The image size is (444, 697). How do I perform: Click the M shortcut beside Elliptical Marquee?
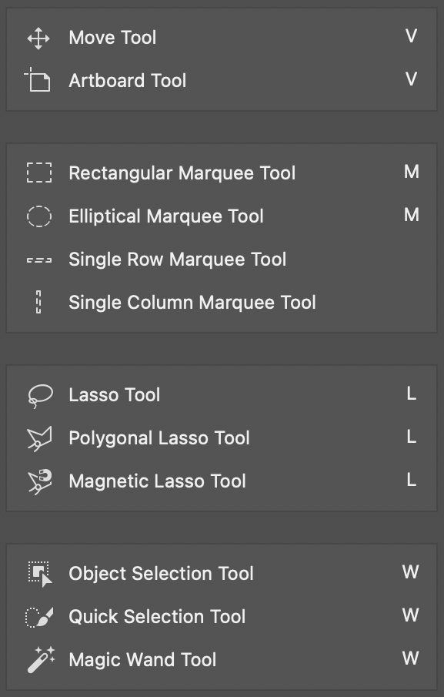pos(411,215)
